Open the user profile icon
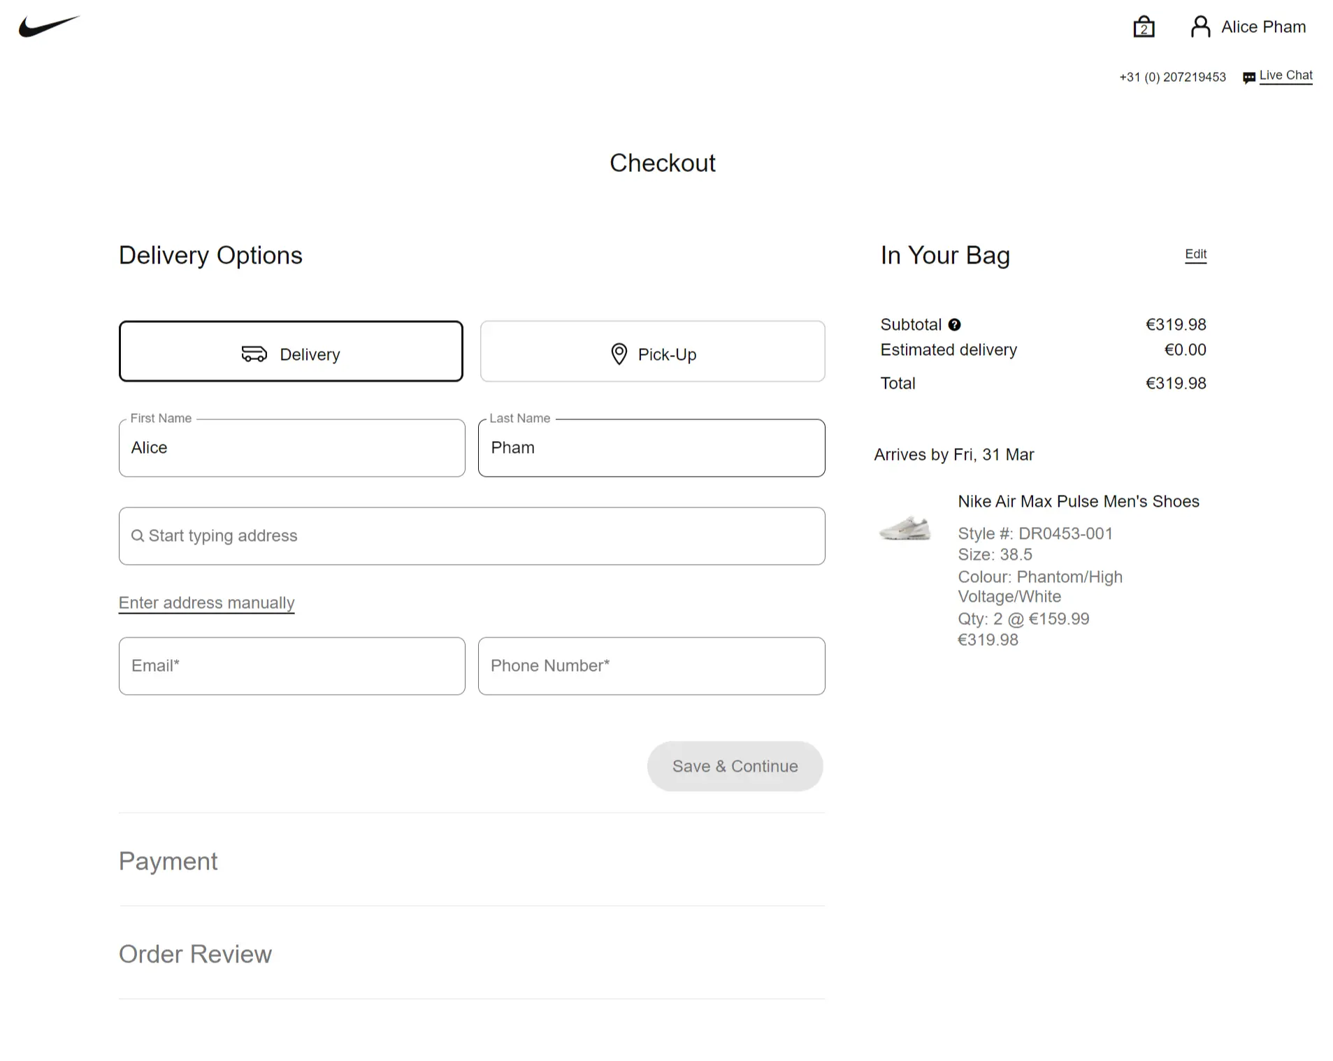 tap(1200, 27)
